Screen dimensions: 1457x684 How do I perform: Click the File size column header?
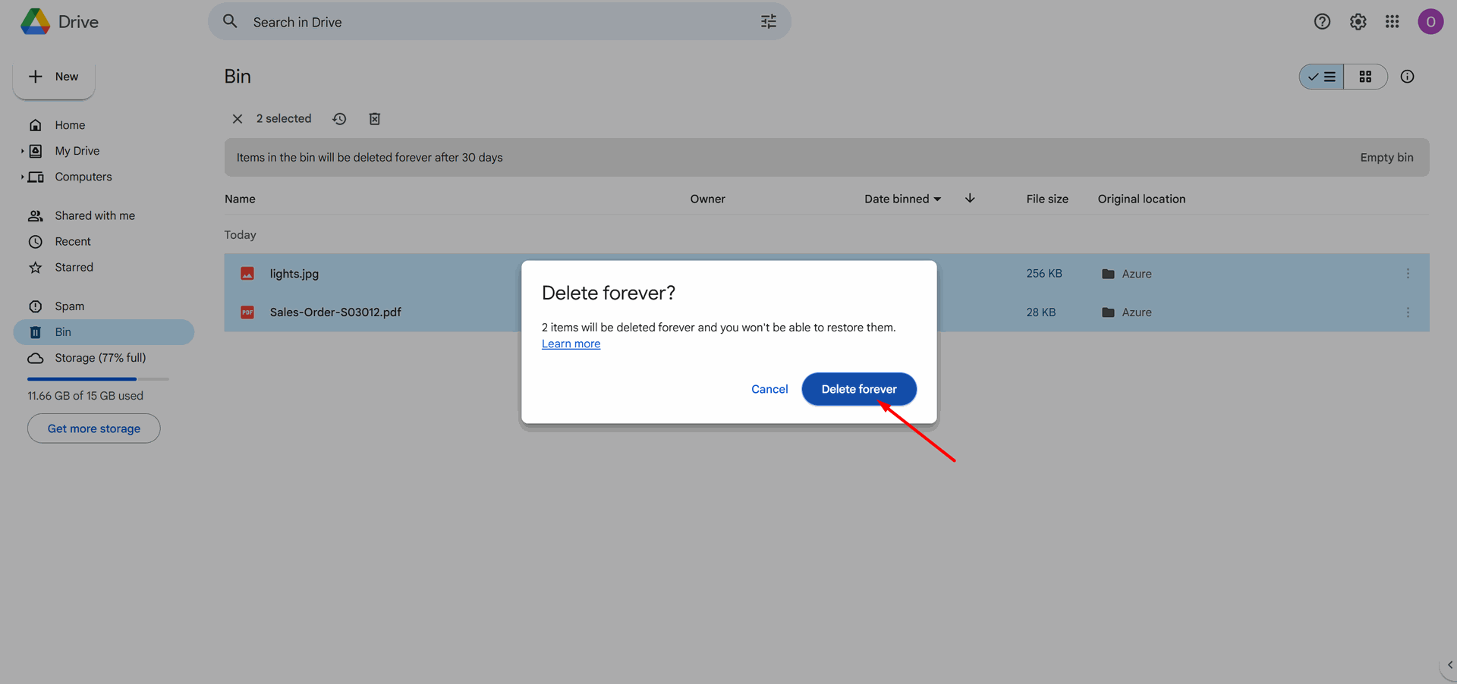(x=1047, y=199)
